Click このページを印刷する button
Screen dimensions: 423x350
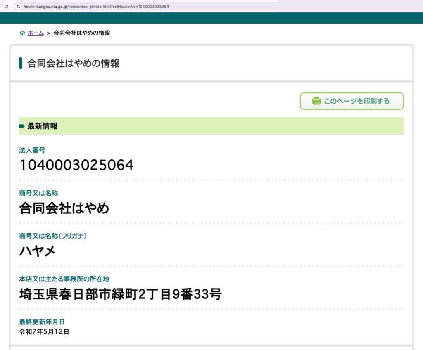point(352,101)
